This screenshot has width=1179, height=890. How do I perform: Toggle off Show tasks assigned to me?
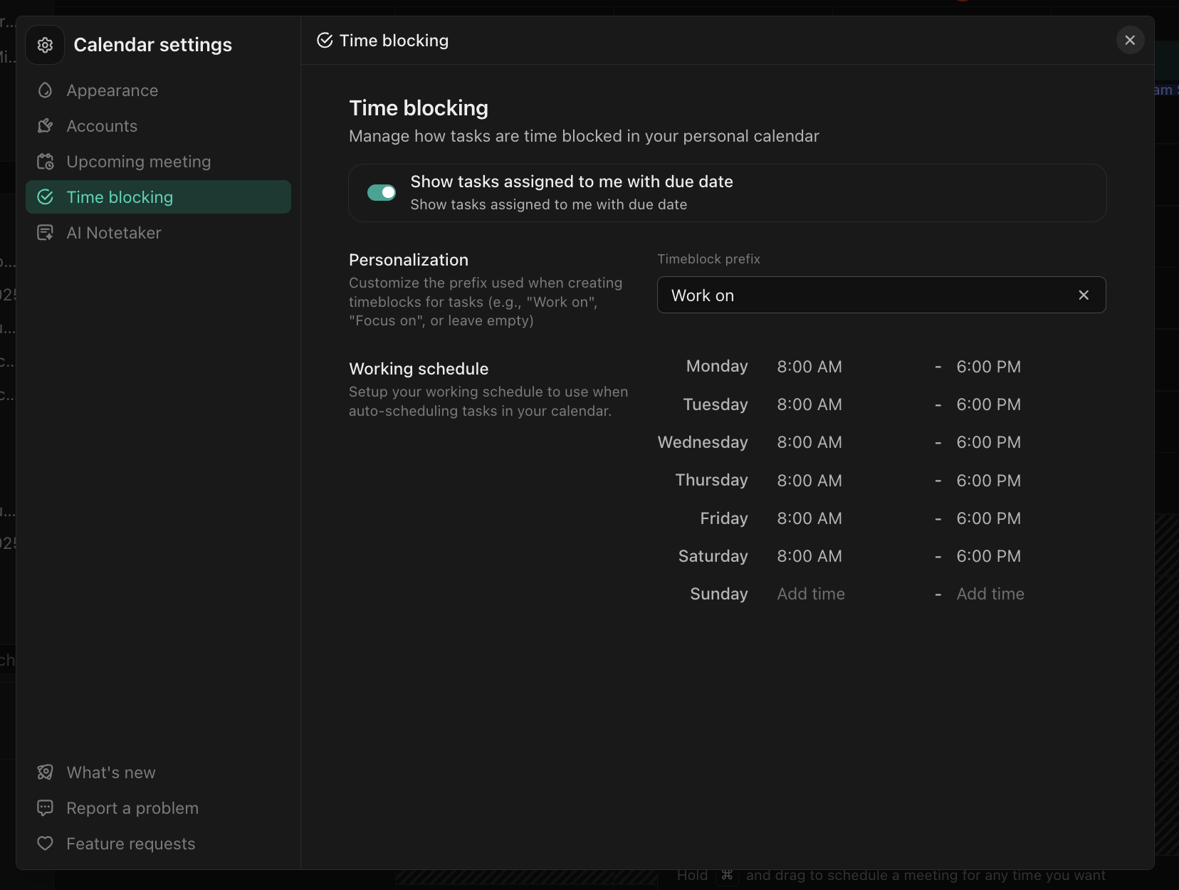382,193
